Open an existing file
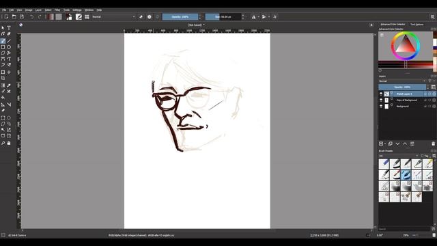Screen dimensions: 437x246 pyautogui.click(x=14, y=16)
